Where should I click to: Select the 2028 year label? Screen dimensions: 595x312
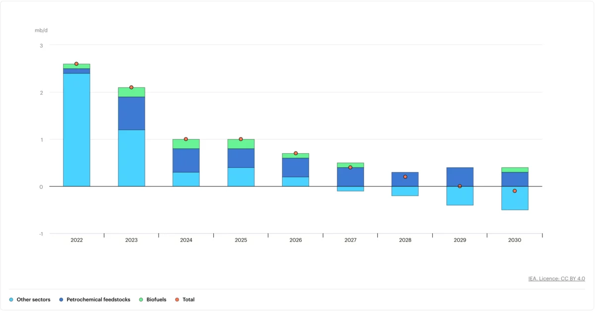click(405, 240)
